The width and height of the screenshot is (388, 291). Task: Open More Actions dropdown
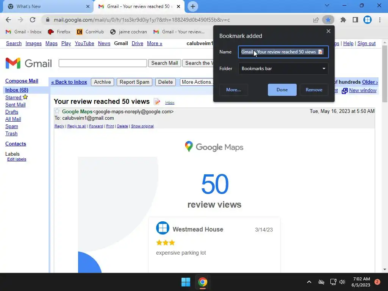(x=197, y=82)
